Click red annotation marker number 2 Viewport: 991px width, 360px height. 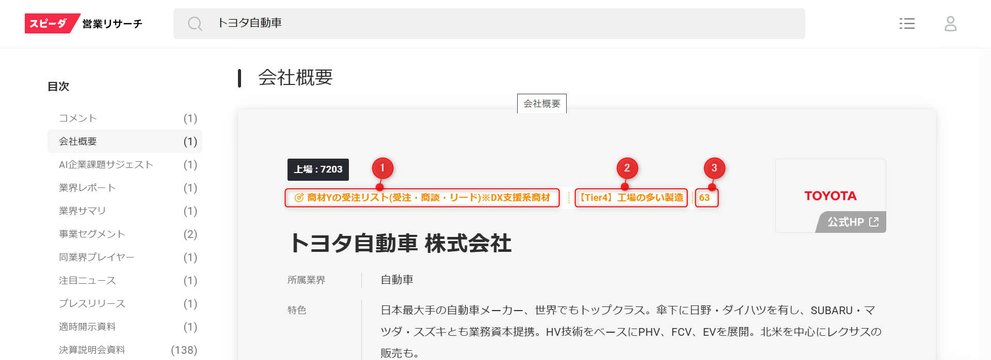click(627, 168)
